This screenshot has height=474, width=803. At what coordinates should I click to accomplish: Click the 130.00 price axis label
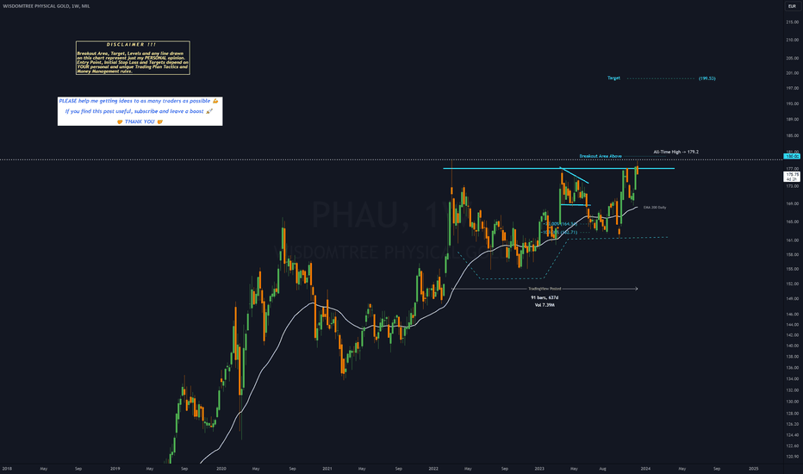793,402
